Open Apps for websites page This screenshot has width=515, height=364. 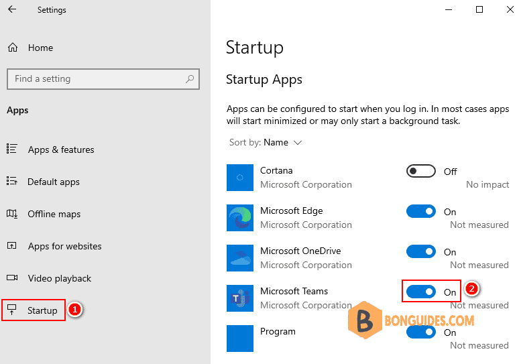64,246
